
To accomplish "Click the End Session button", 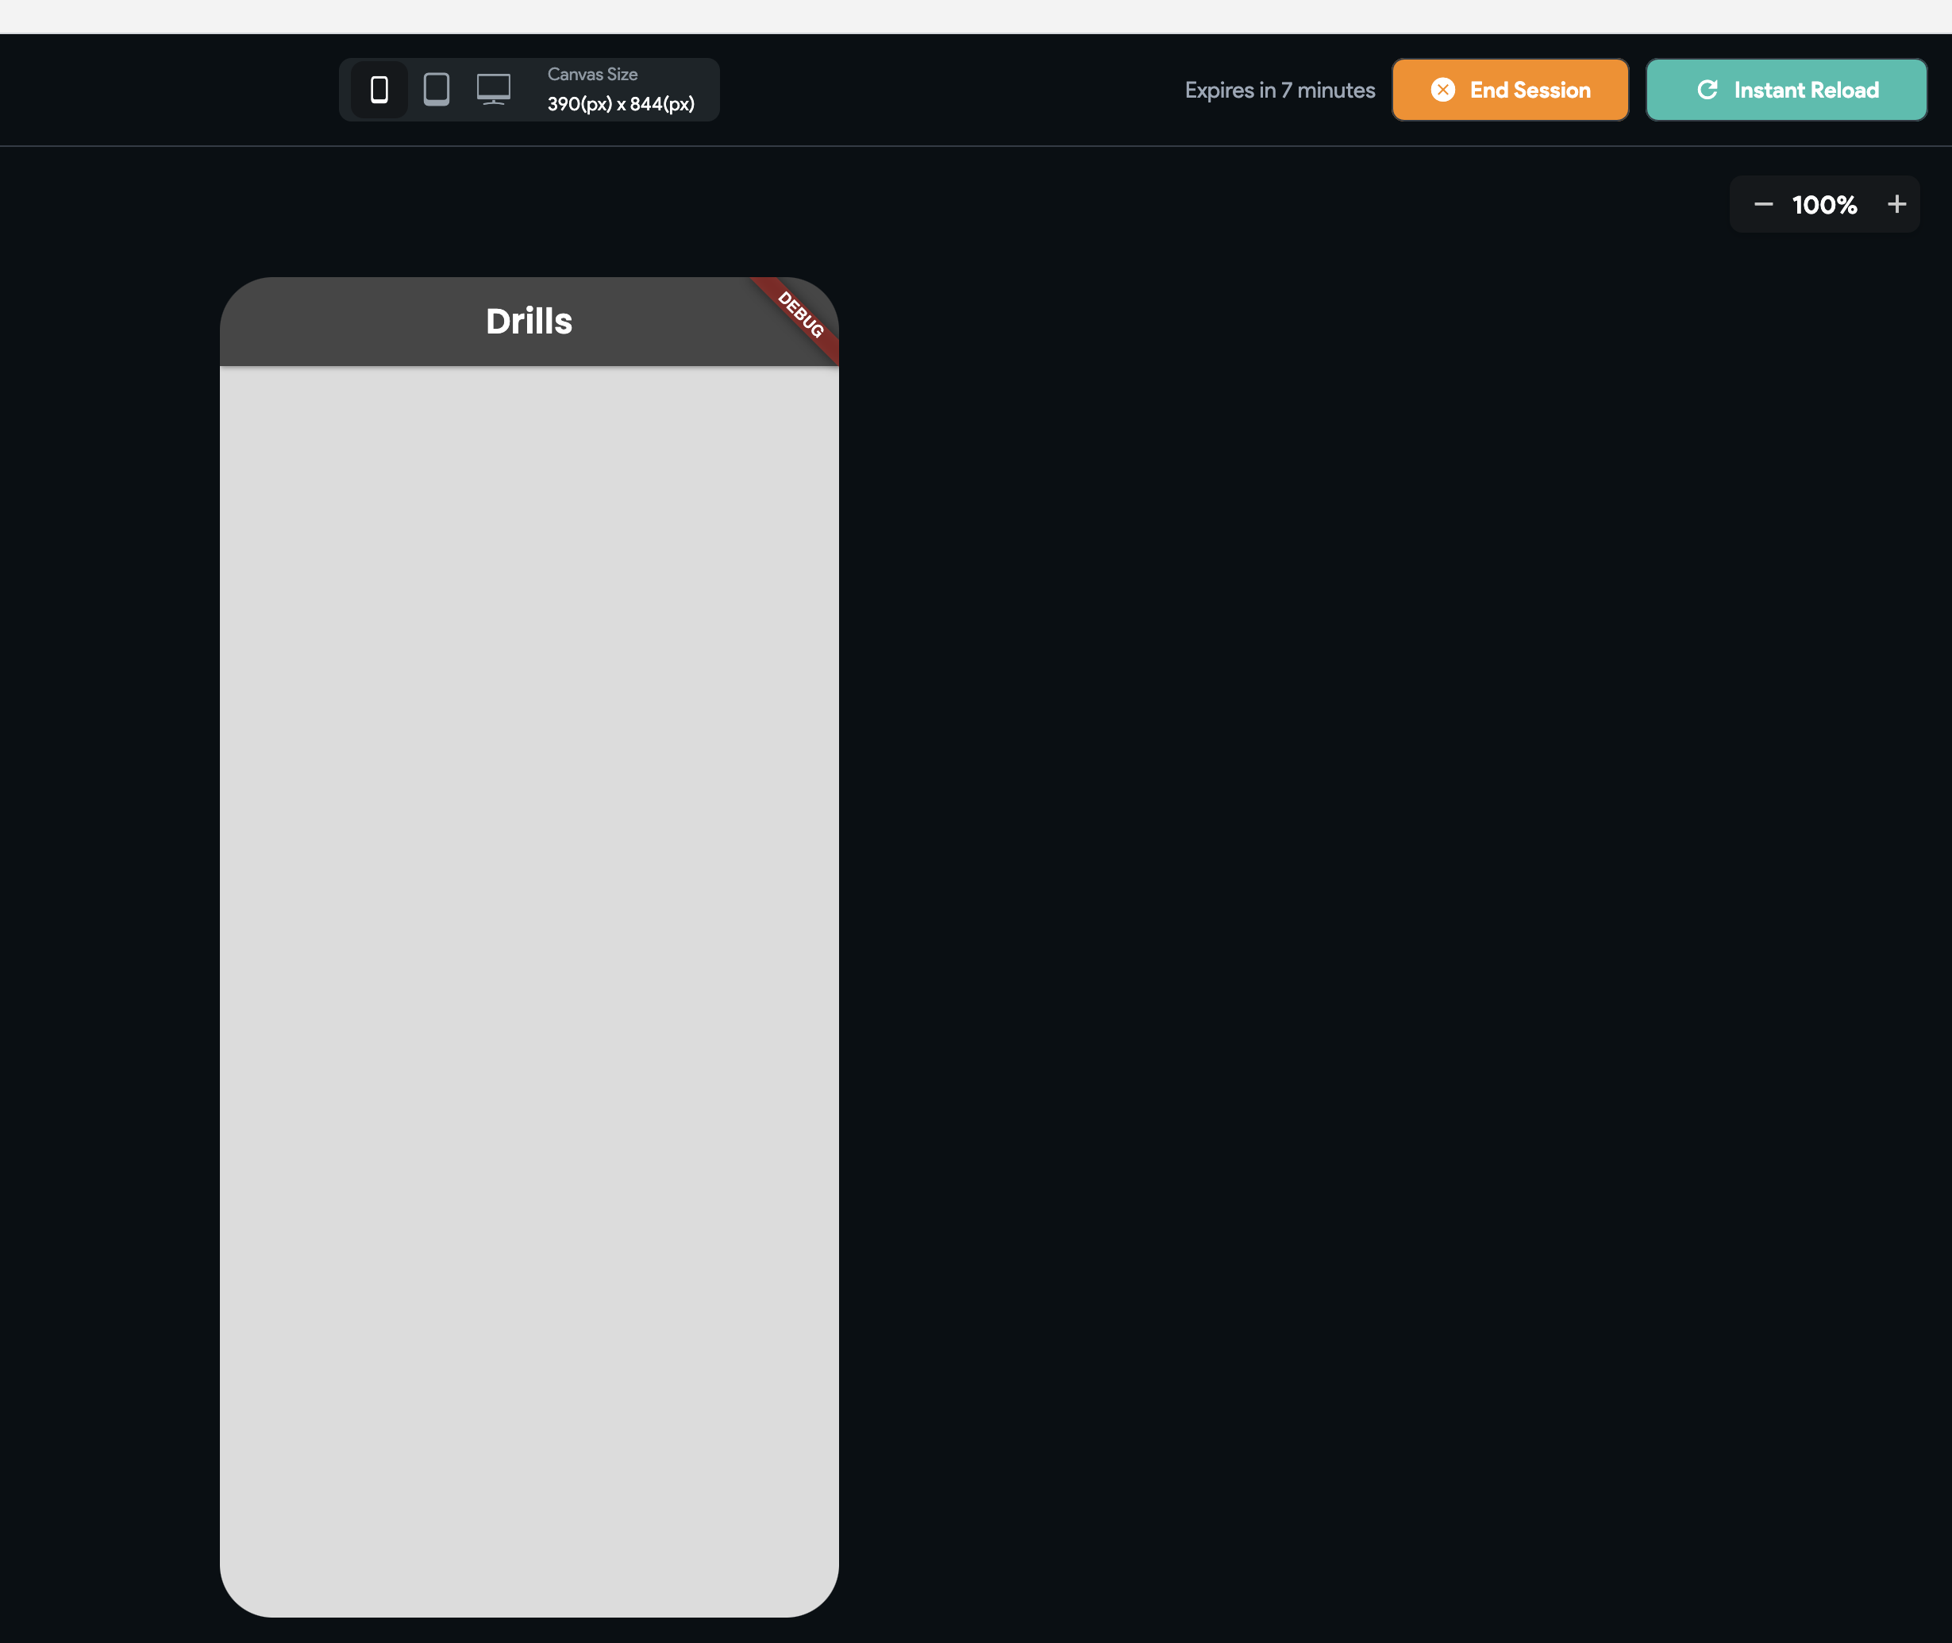I will (x=1510, y=90).
